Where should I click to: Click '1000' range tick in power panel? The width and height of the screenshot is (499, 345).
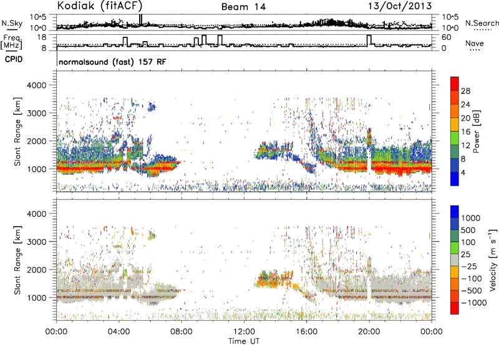click(x=36, y=169)
